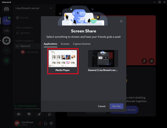Open the gear-shaped server icon in sidebar
Viewport: 167px width, 128px height.
[x=6, y=41]
